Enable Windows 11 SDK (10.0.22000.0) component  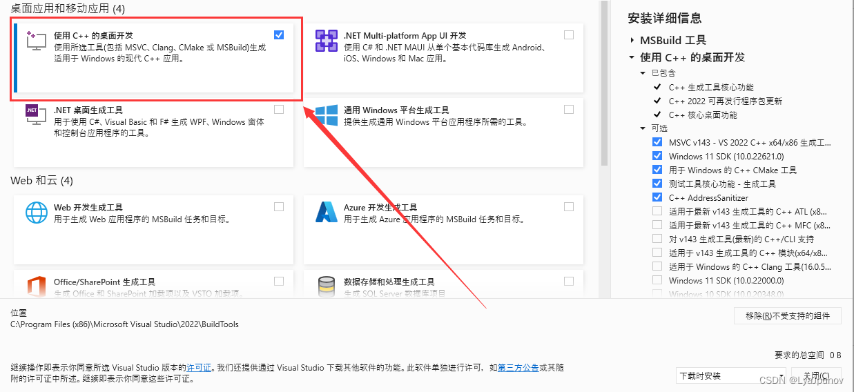tap(657, 280)
